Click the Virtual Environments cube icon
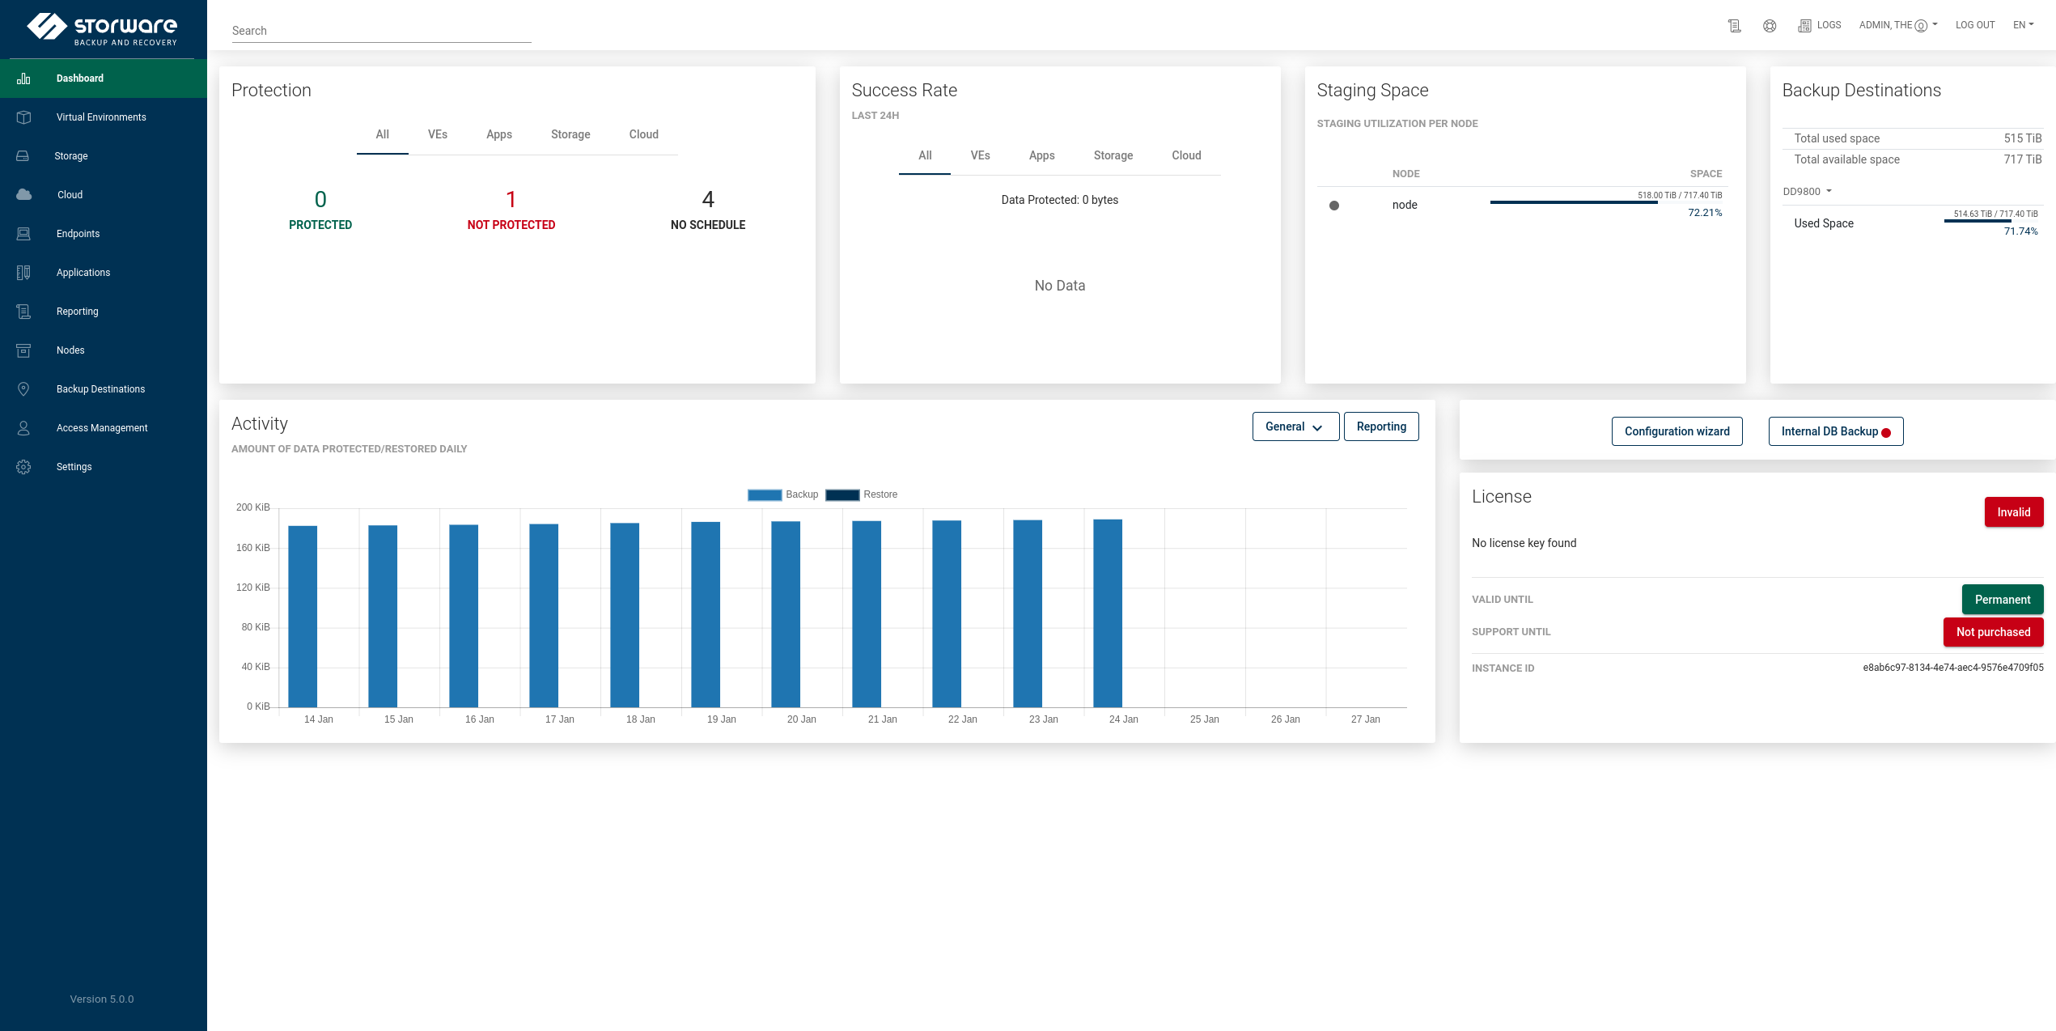 [23, 117]
